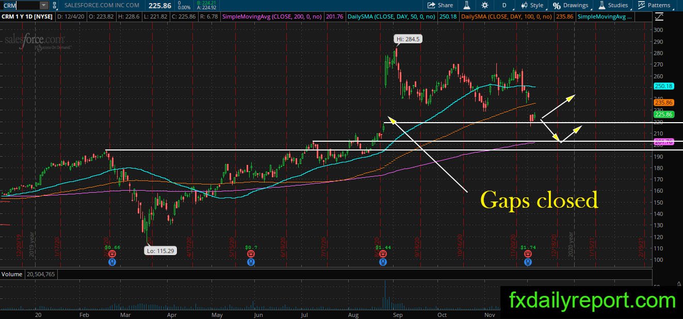683x319 pixels.
Task: Click the blue lightbulb icon under $1.44 earnings
Action: click(x=383, y=262)
